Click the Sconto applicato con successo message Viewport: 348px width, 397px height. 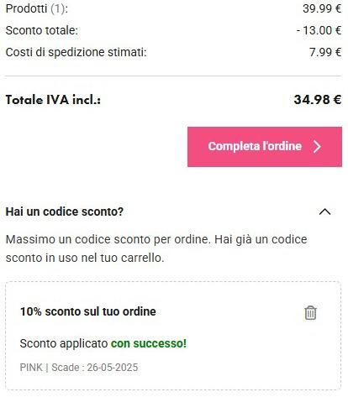[103, 343]
